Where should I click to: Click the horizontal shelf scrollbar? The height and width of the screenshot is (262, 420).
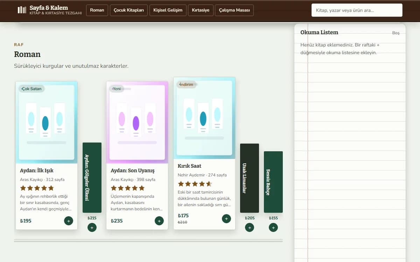(148, 241)
